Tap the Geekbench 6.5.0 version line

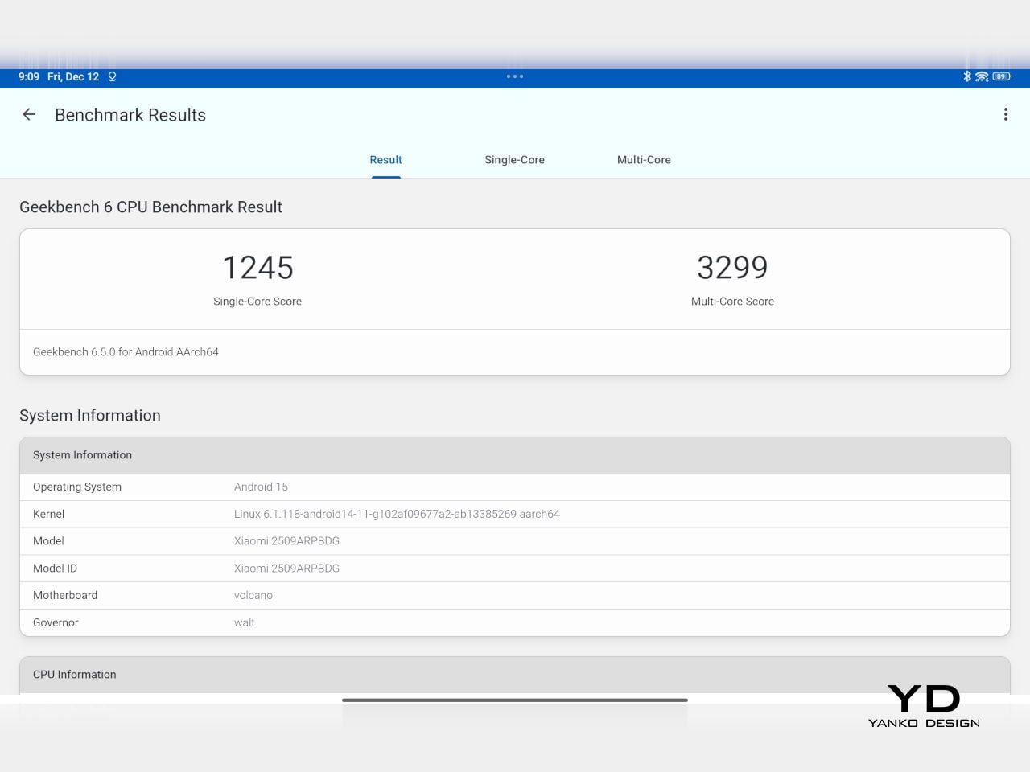pos(126,352)
